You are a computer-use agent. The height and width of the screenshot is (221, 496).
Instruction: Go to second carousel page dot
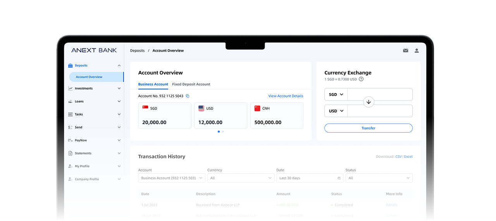(x=223, y=131)
